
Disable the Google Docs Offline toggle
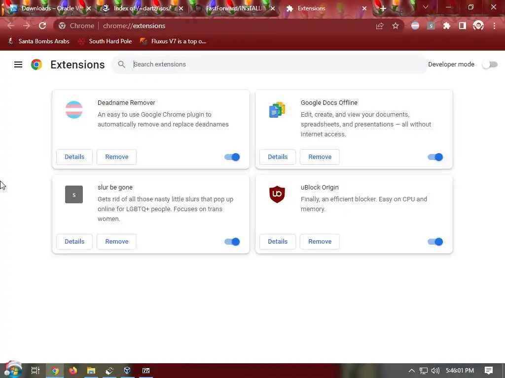pos(435,157)
